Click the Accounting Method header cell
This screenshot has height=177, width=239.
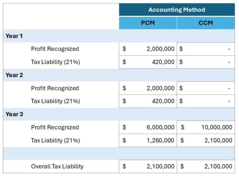[x=176, y=10]
